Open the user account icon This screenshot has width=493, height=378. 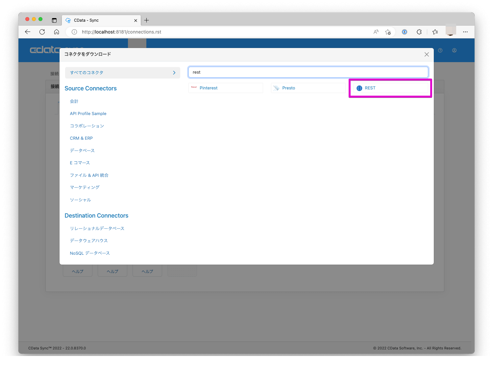click(x=454, y=50)
